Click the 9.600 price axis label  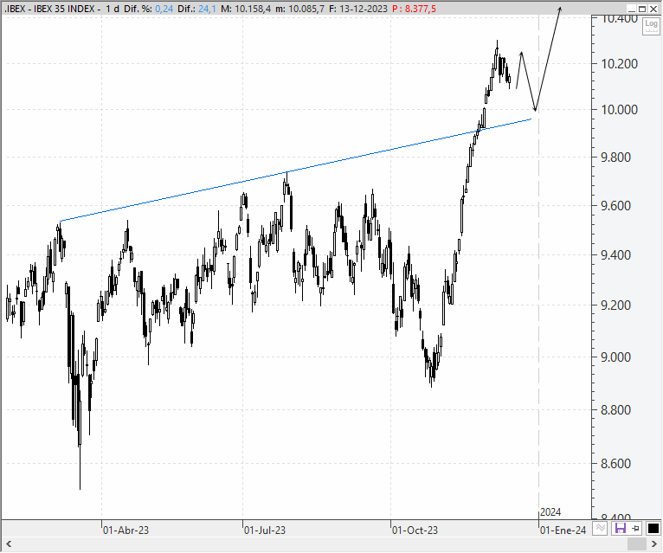click(615, 206)
